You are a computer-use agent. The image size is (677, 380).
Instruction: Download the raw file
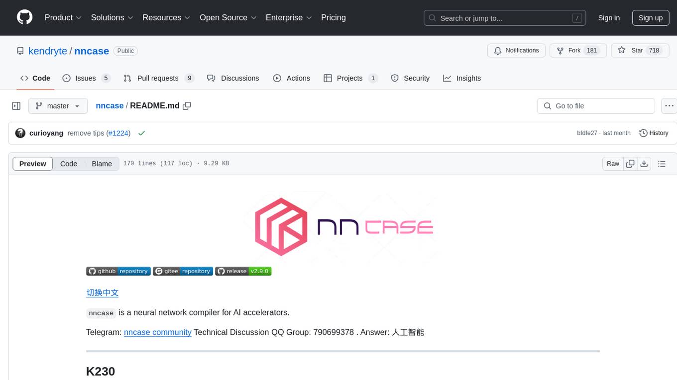[644, 164]
